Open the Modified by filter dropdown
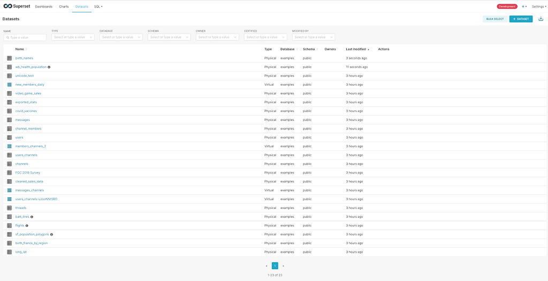 [x=314, y=37]
